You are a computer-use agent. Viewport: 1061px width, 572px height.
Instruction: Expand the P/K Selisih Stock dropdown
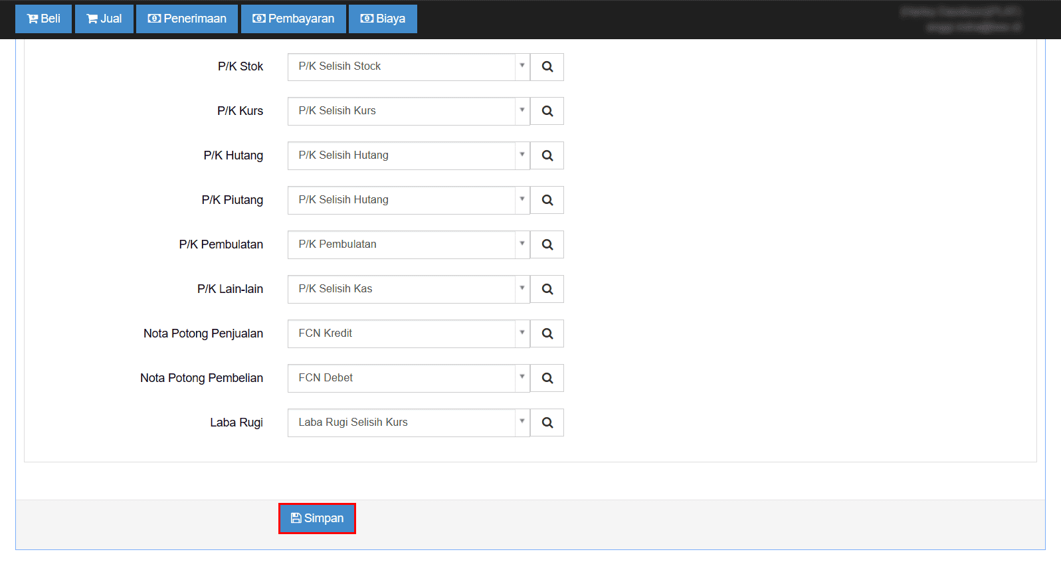(x=522, y=66)
